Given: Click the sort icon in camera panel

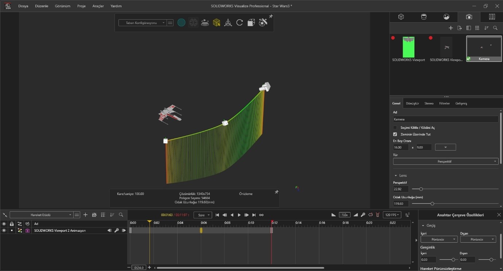Looking at the screenshot, I should point(486,28).
